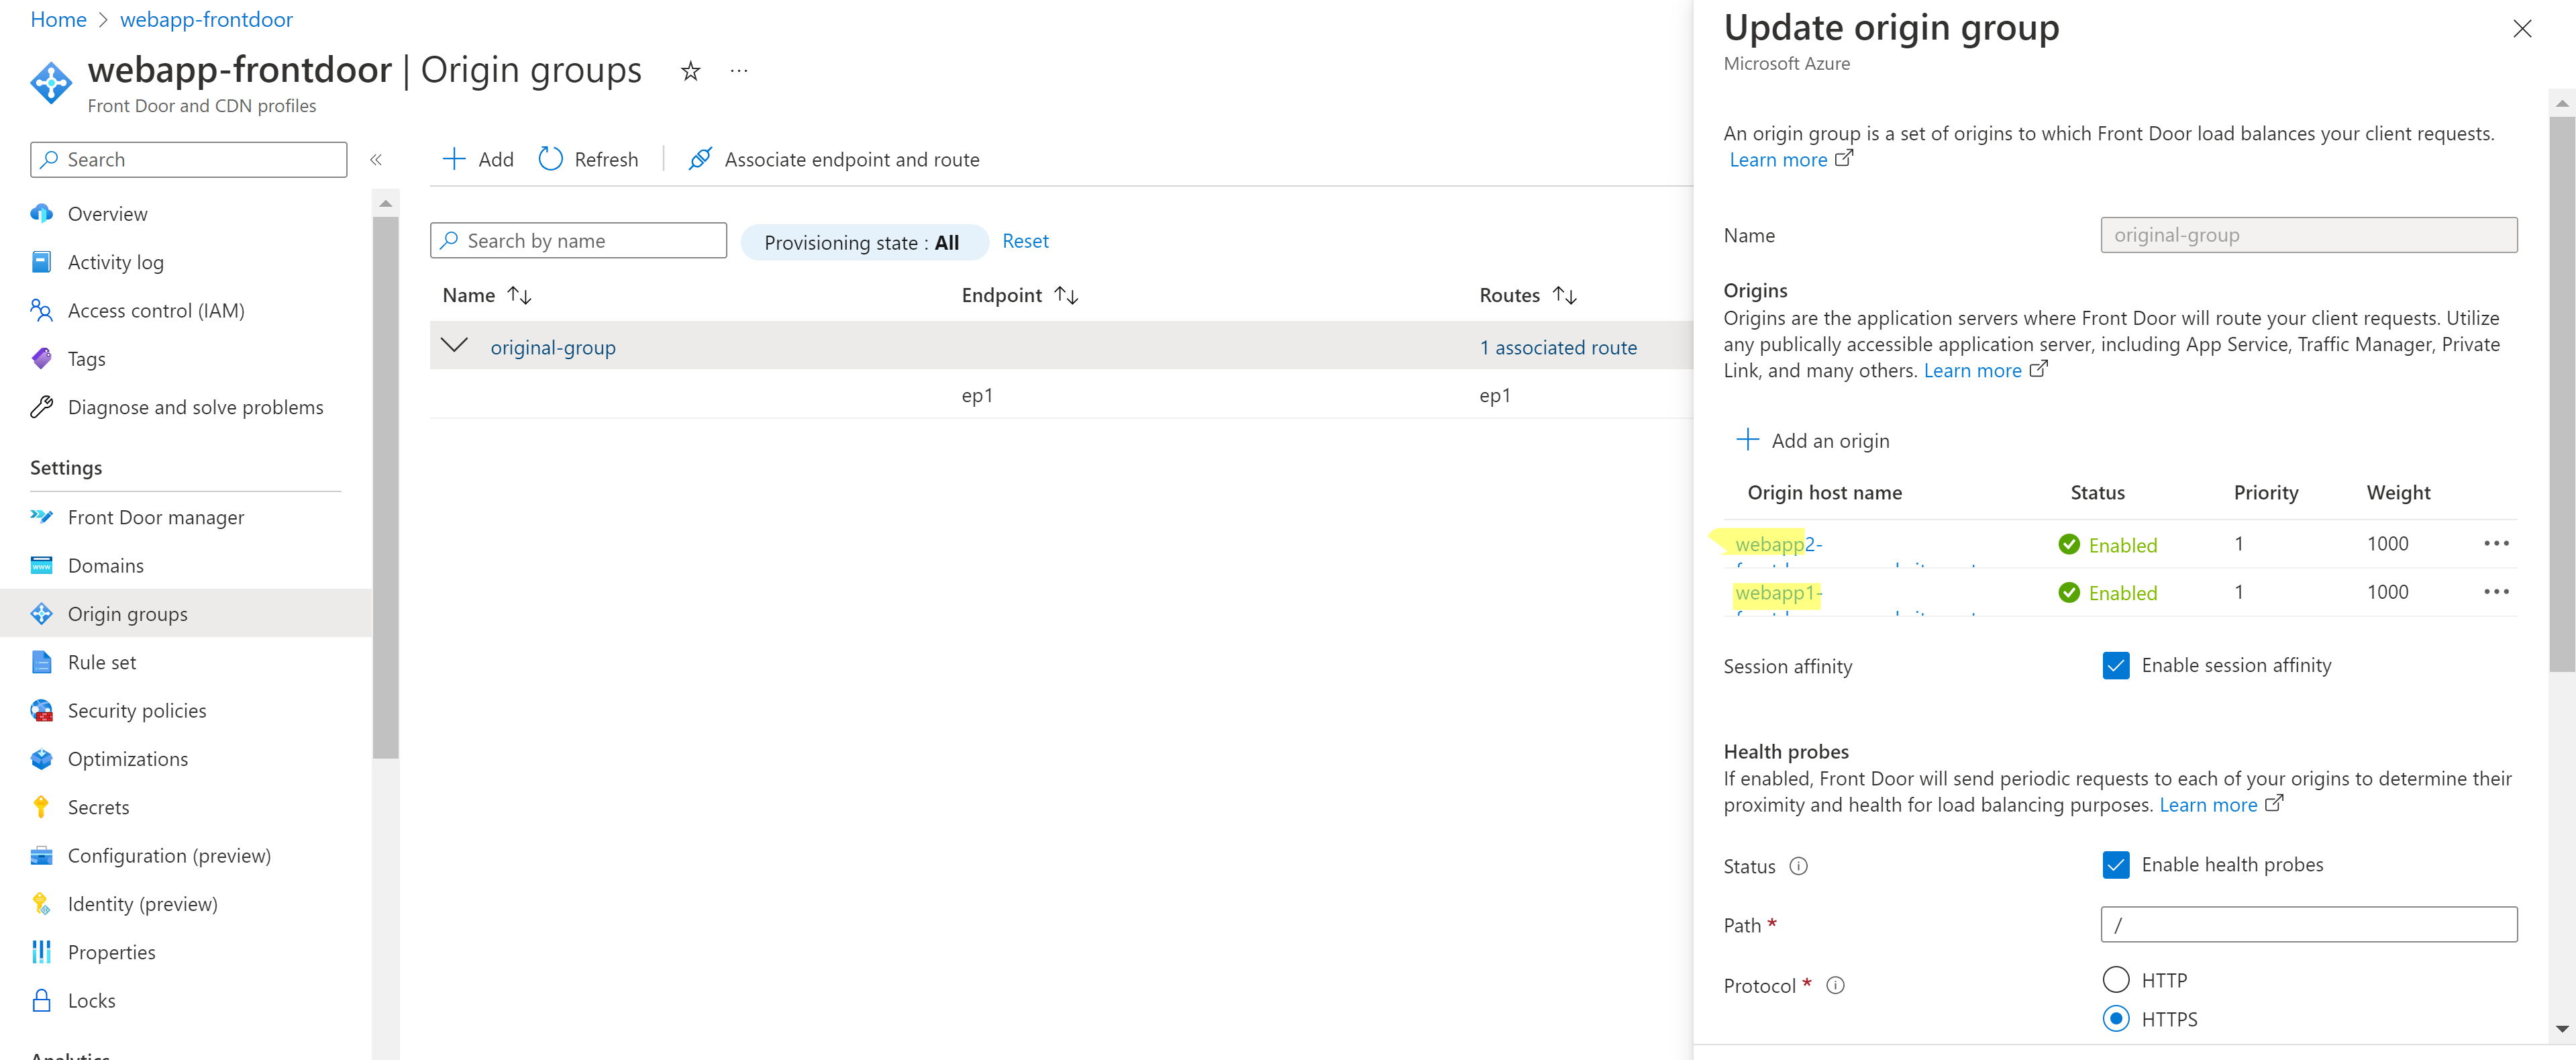Open the Origin groups settings icon

click(42, 613)
